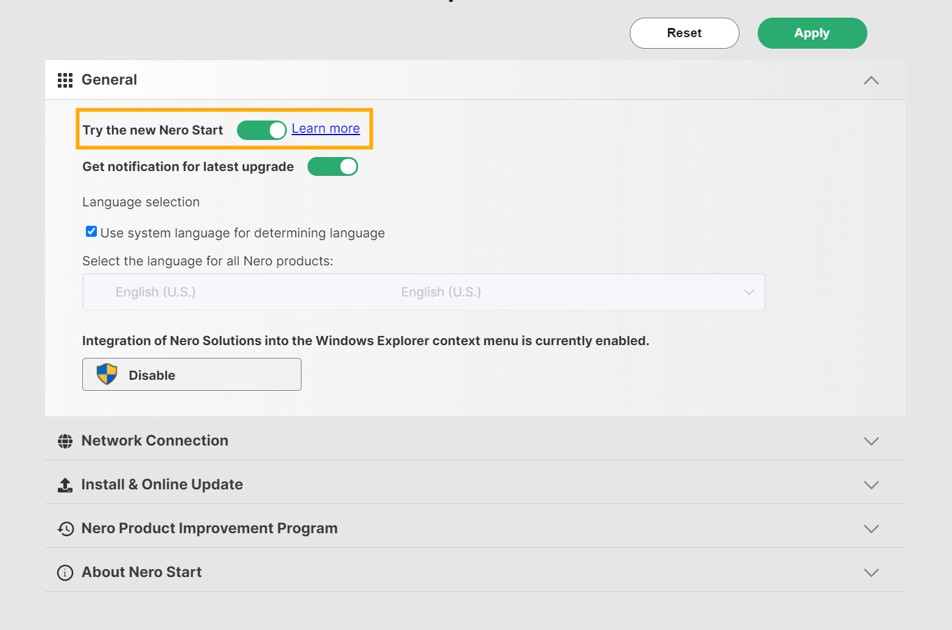Expand Nero Product Improvement Program chevron
952x630 pixels.
[872, 529]
